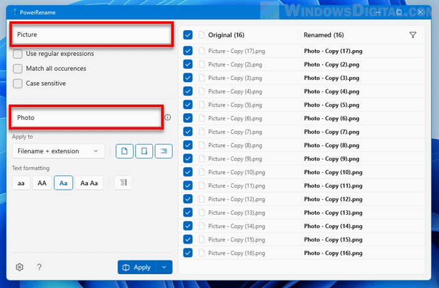439x288 pixels.
Task: Select original name Picture - Copy (8).png
Action: (235, 145)
